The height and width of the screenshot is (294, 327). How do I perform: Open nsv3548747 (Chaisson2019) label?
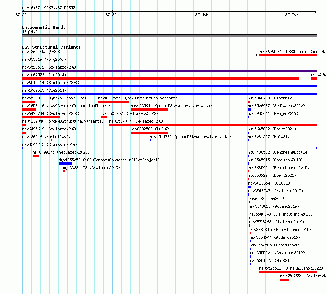point(276,191)
